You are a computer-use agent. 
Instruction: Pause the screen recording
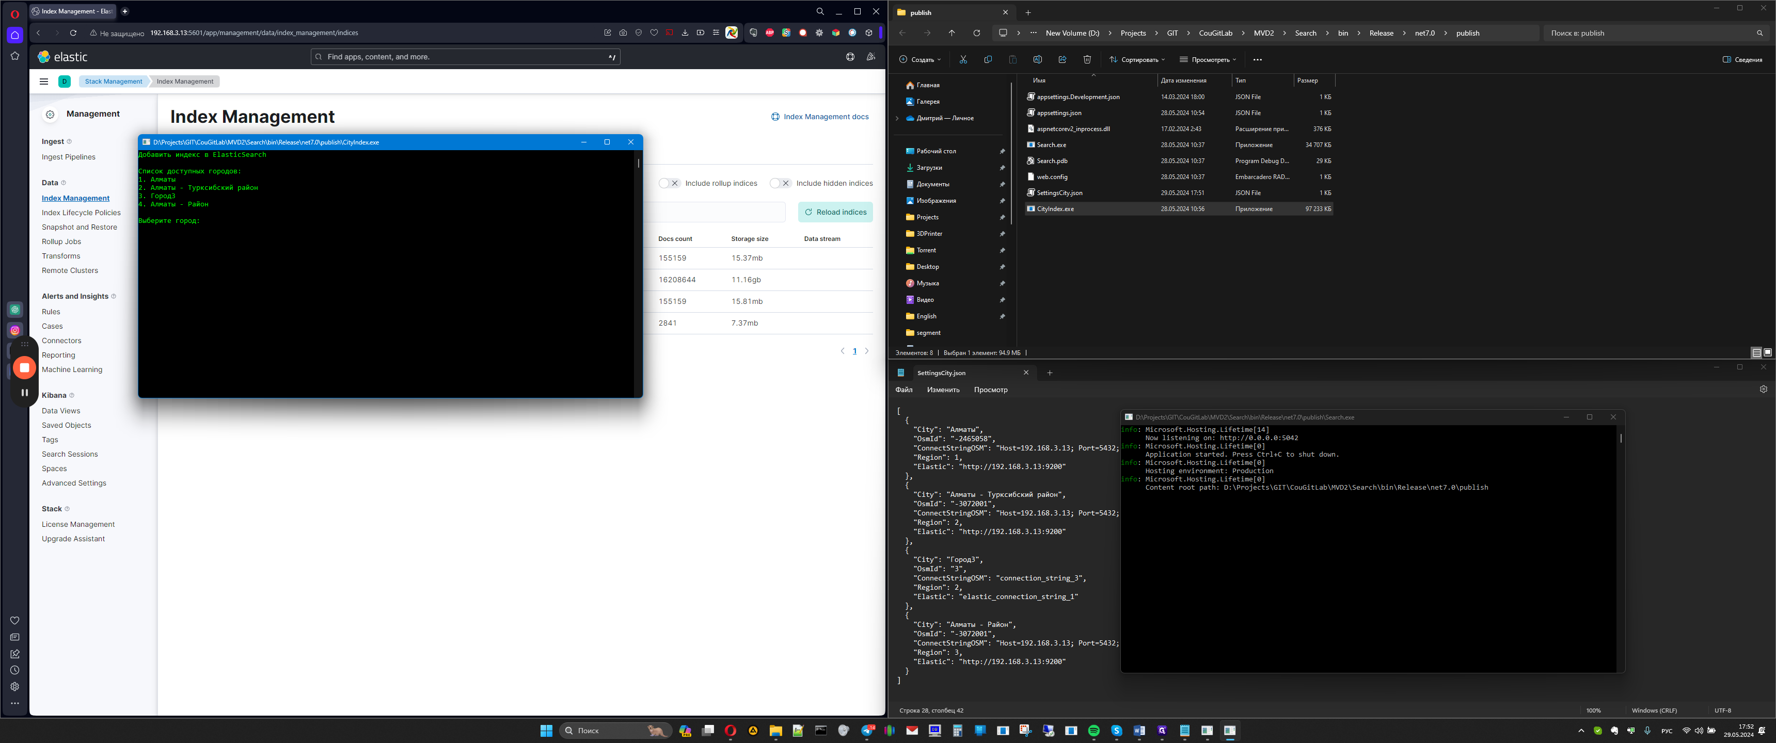25,392
